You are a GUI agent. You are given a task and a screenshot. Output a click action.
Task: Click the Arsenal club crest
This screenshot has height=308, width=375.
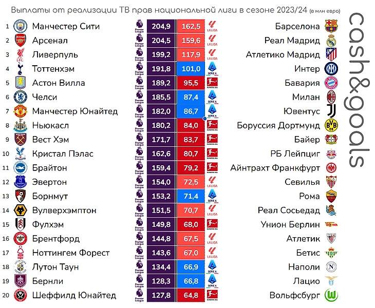[x=20, y=41]
